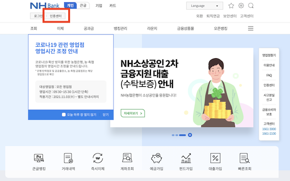Click 고객센터 label in side panel
This screenshot has height=181, width=290.
pyautogui.click(x=269, y=124)
